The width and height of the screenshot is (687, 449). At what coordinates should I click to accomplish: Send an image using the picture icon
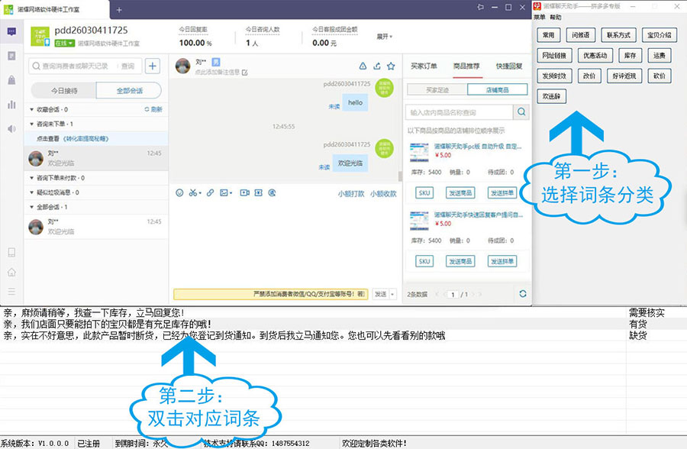point(224,193)
